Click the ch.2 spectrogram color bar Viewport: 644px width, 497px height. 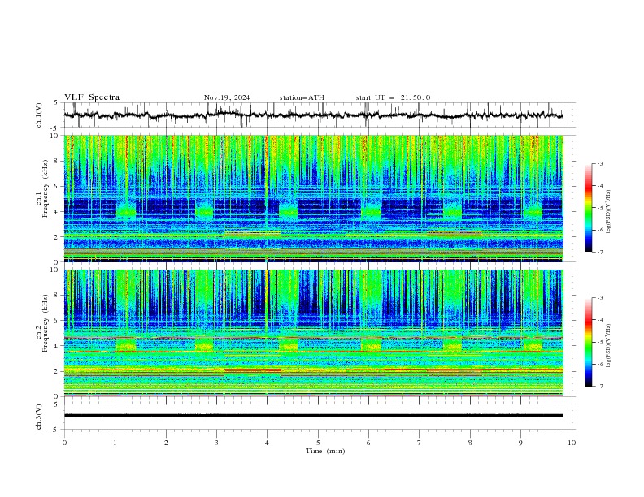pyautogui.click(x=588, y=342)
